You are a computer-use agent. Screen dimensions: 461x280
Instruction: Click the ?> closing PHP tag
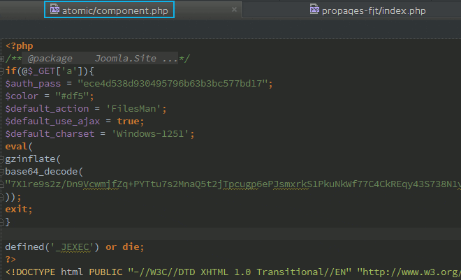(x=10, y=260)
